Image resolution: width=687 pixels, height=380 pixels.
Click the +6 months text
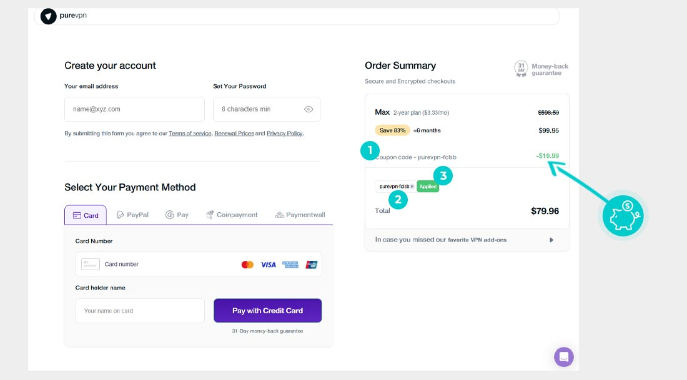pos(427,130)
